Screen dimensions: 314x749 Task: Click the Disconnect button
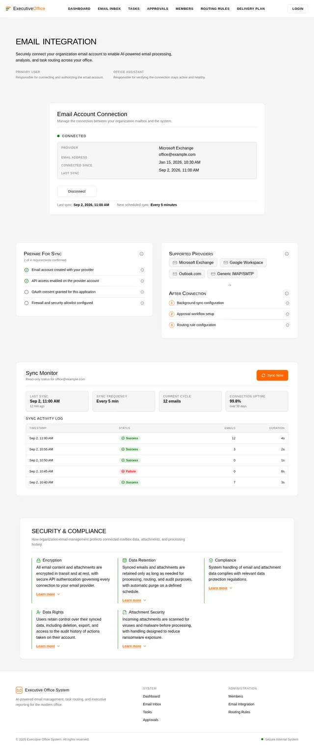tap(77, 191)
